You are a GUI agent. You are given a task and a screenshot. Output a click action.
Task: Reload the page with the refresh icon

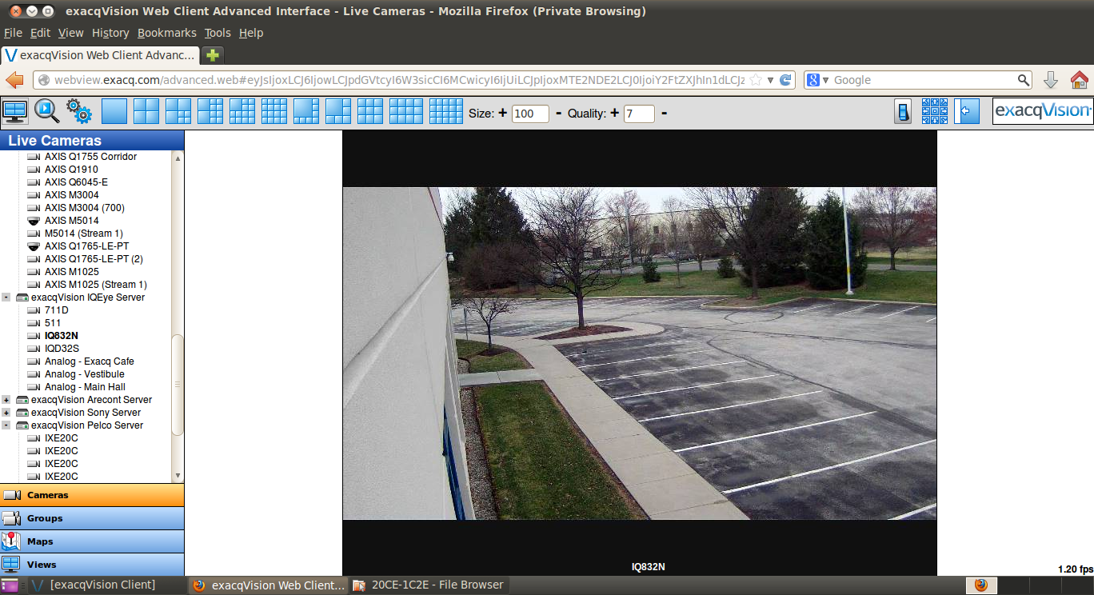point(785,80)
